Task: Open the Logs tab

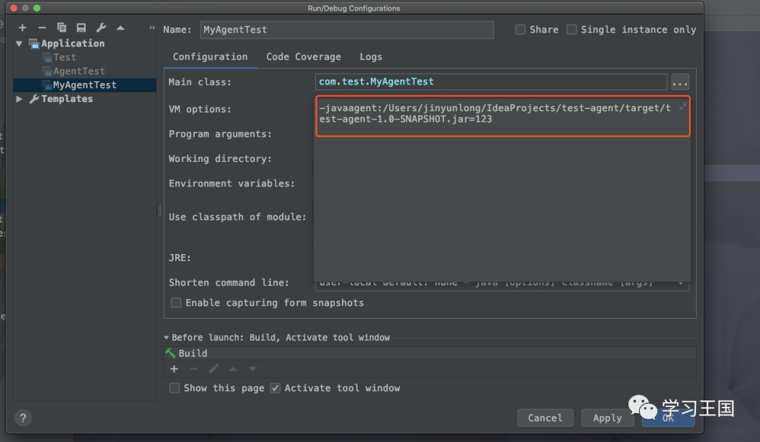Action: (x=371, y=57)
